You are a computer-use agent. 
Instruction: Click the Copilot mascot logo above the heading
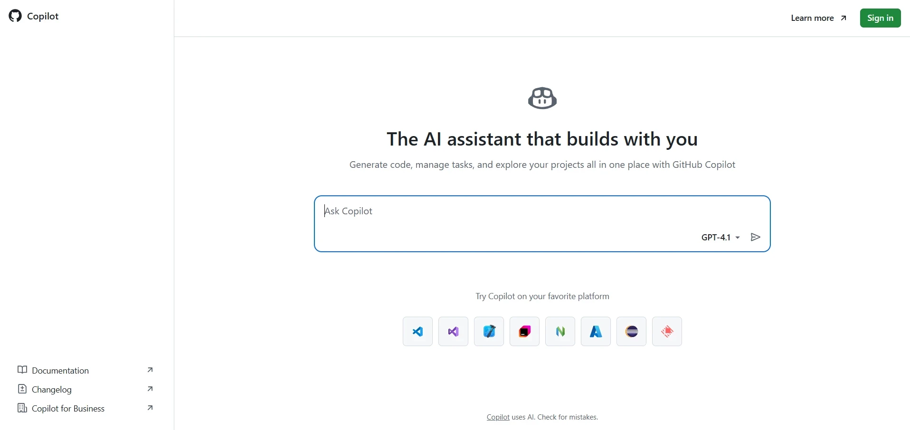pyautogui.click(x=542, y=98)
